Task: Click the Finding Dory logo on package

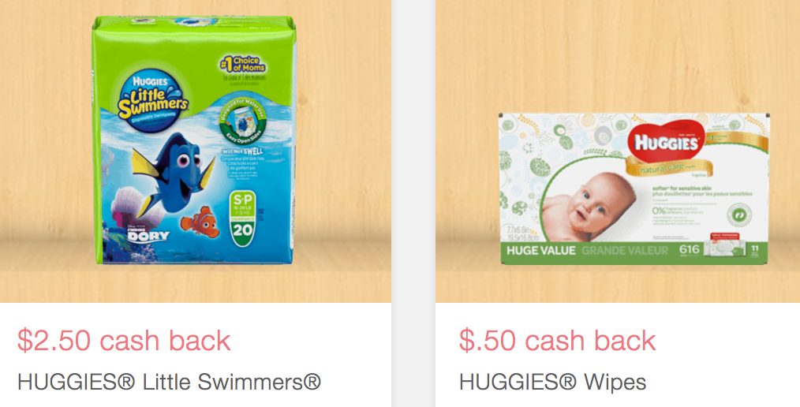Action: pyautogui.click(x=148, y=233)
